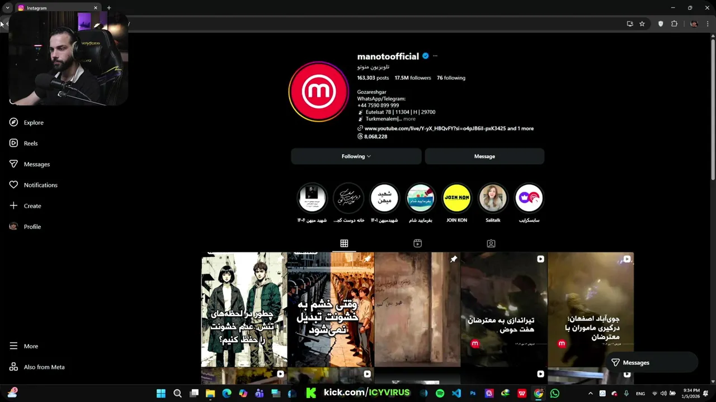
Task: Open Photoshop from the taskbar
Action: tap(473, 394)
